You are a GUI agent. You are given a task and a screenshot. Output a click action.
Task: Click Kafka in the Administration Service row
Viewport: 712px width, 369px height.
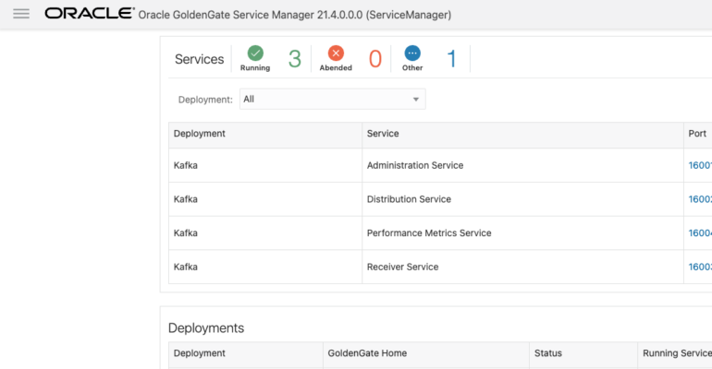pos(185,165)
